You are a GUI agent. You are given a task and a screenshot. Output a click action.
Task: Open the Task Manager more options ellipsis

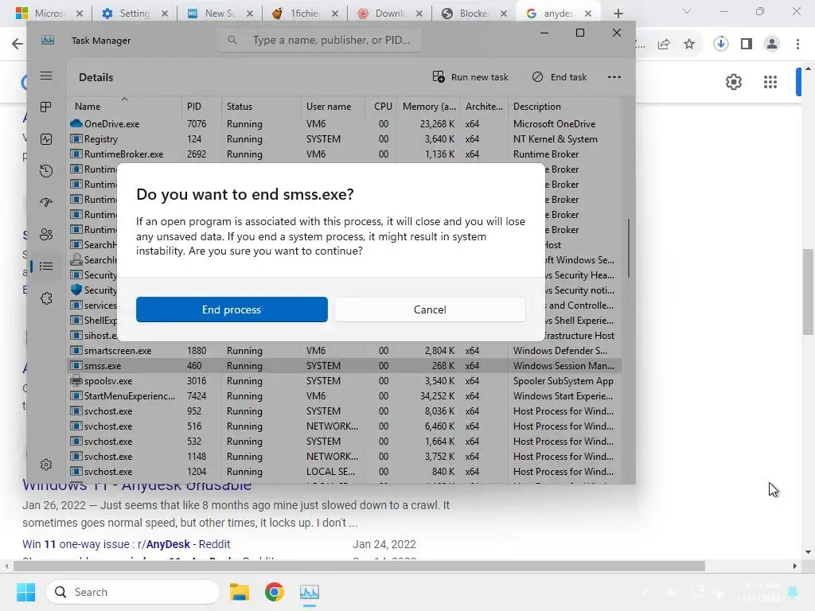(614, 77)
